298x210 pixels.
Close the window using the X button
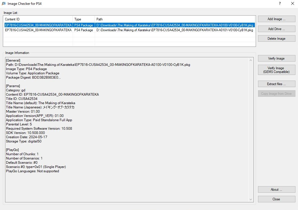(x=293, y=4)
